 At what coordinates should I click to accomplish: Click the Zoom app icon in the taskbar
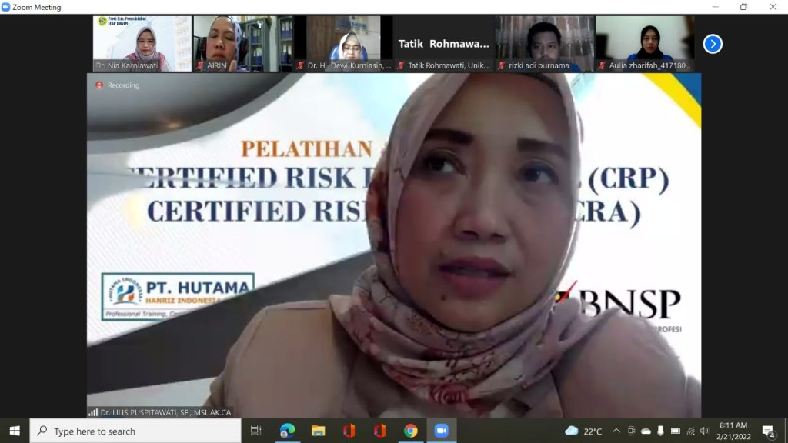tap(441, 431)
